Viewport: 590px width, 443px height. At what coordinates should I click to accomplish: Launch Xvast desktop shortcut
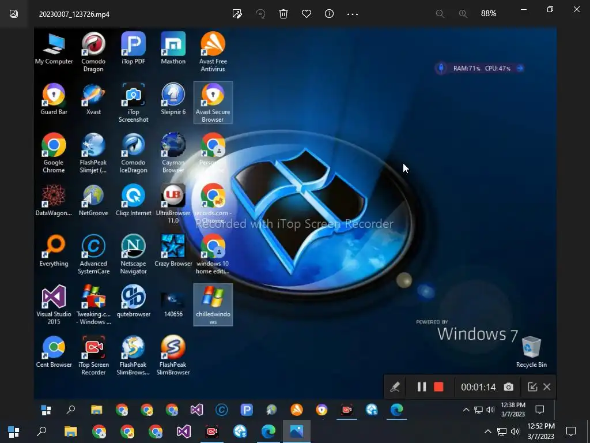[93, 99]
